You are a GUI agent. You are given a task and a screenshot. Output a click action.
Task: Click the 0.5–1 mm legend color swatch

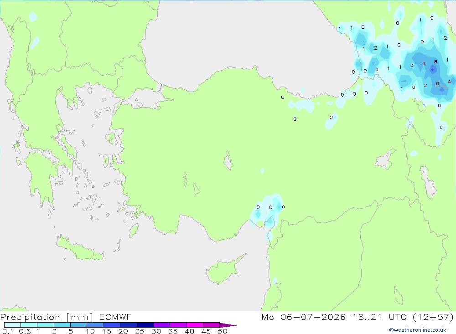(29, 325)
